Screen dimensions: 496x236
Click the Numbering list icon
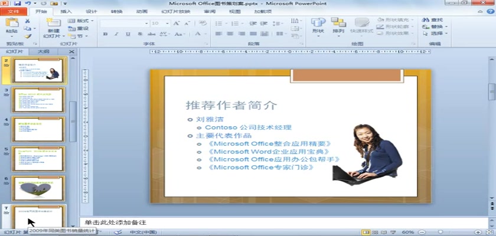point(235,24)
